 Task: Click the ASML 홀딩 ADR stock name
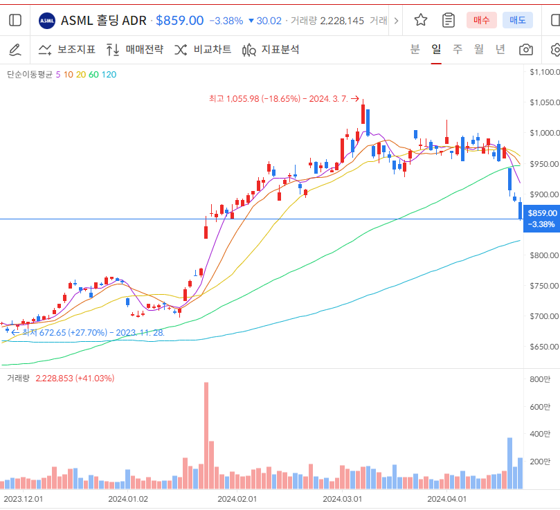coord(104,21)
